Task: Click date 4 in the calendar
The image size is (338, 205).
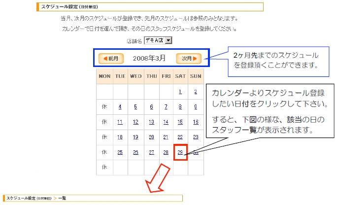Action: click(x=120, y=107)
